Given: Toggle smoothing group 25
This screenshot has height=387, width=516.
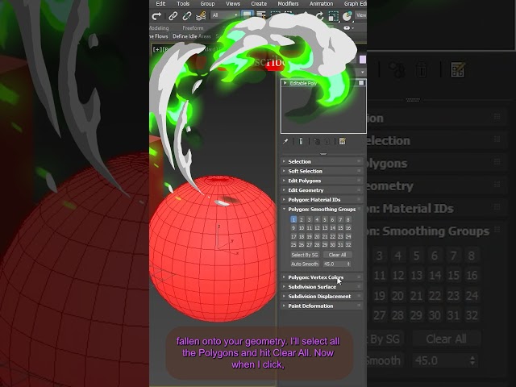Looking at the screenshot, I should 293,245.
